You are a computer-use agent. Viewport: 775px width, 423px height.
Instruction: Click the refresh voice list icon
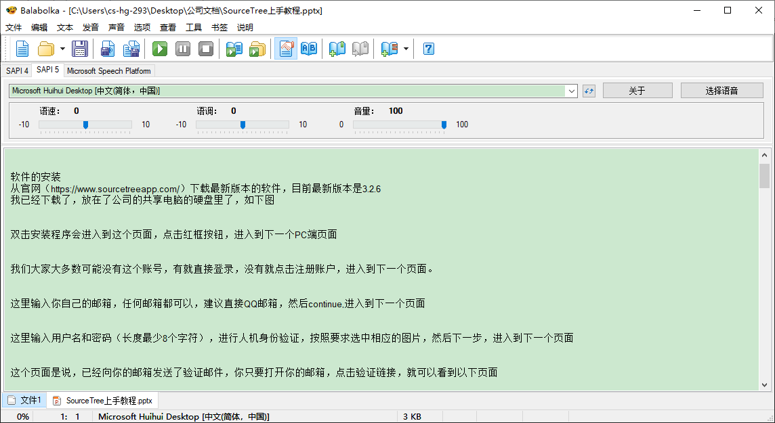coord(589,91)
